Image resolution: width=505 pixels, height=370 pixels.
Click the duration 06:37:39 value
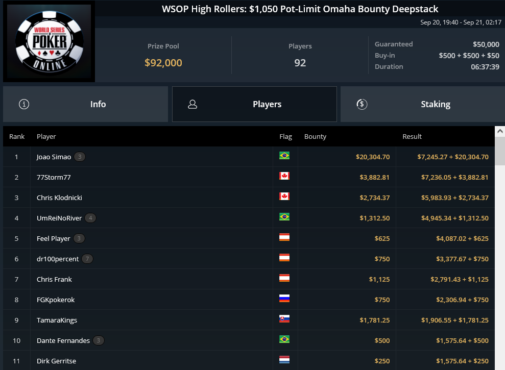(485, 67)
